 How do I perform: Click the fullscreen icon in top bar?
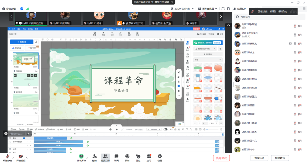pyautogui.click(x=223, y=9)
